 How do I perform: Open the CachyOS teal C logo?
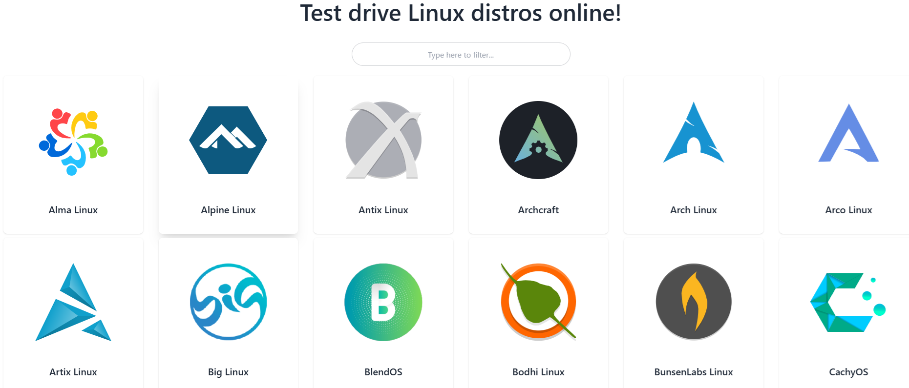[x=848, y=302]
